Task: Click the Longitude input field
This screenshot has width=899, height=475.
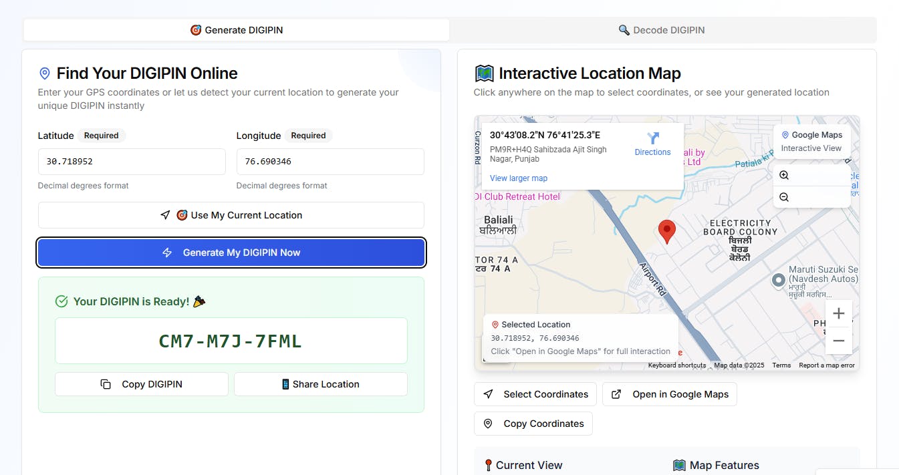Action: (330, 162)
